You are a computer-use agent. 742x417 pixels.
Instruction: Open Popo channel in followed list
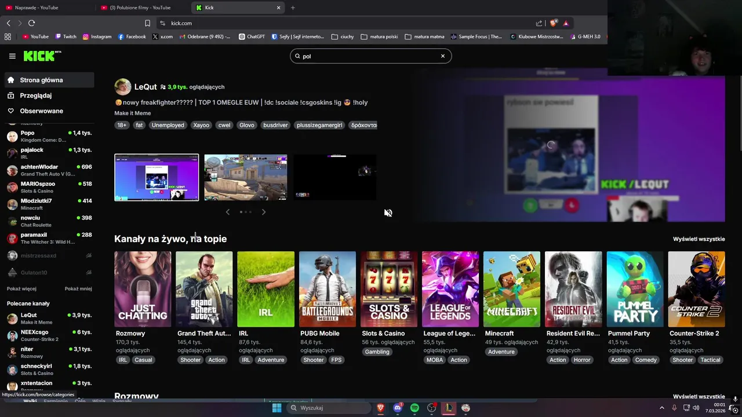point(49,136)
